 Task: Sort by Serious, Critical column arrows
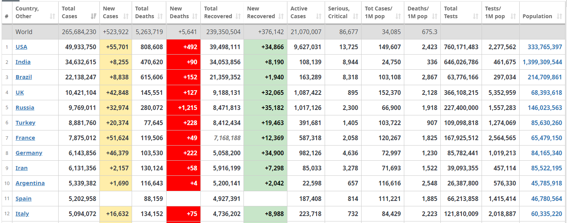356,16
